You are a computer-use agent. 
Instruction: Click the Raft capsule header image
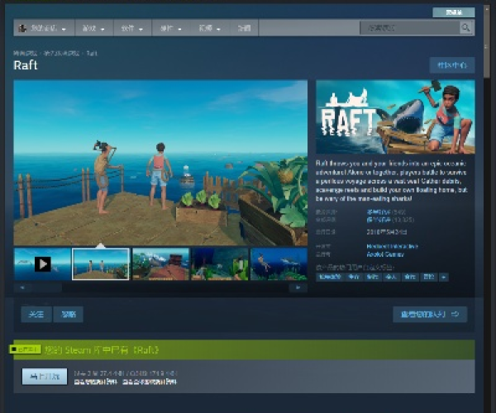point(395,117)
